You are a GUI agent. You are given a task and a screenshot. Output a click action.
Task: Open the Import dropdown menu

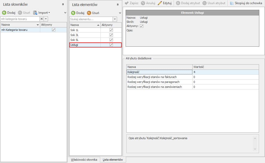click(42, 13)
